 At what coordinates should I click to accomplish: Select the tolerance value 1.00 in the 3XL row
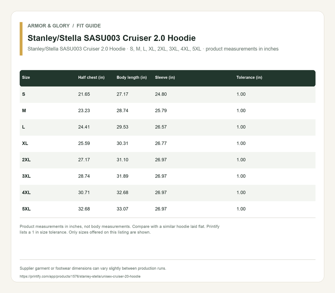click(x=241, y=176)
